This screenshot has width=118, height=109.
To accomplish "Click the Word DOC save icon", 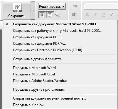I will click(17, 8).
